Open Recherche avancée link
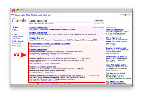 [x=99, y=24]
